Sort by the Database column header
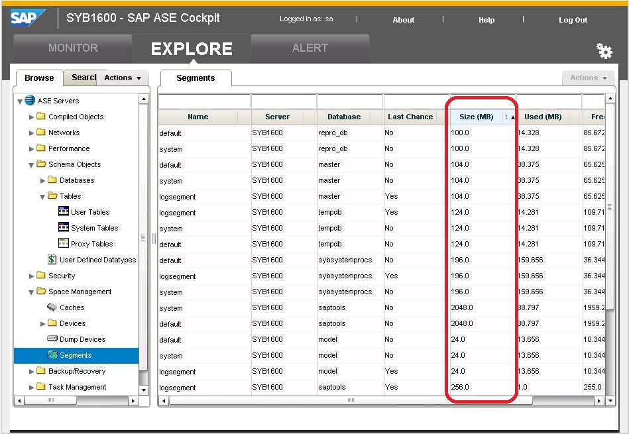This screenshot has width=629, height=434. point(344,117)
